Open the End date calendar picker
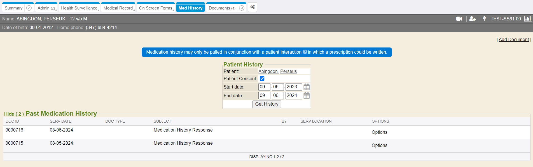The height and width of the screenshot is (167, 533). [307, 96]
